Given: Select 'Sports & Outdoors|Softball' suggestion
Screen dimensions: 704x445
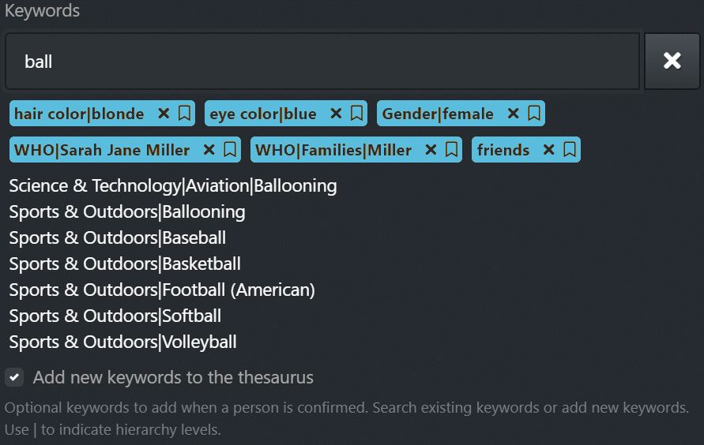Looking at the screenshot, I should (x=115, y=316).
